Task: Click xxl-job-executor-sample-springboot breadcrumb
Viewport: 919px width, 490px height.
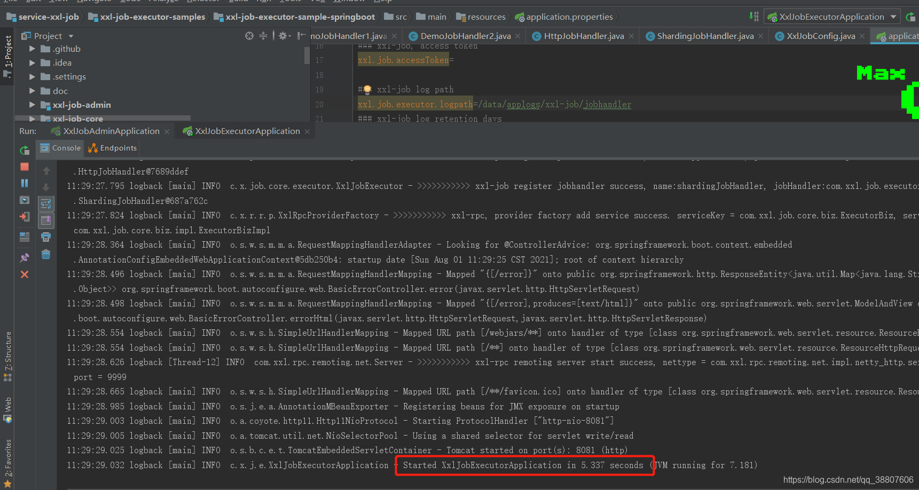Action: 294,17
